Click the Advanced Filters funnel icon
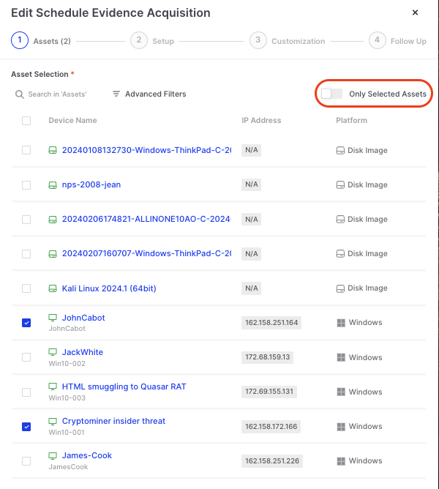Screen dimensions: 439x489 point(116,94)
